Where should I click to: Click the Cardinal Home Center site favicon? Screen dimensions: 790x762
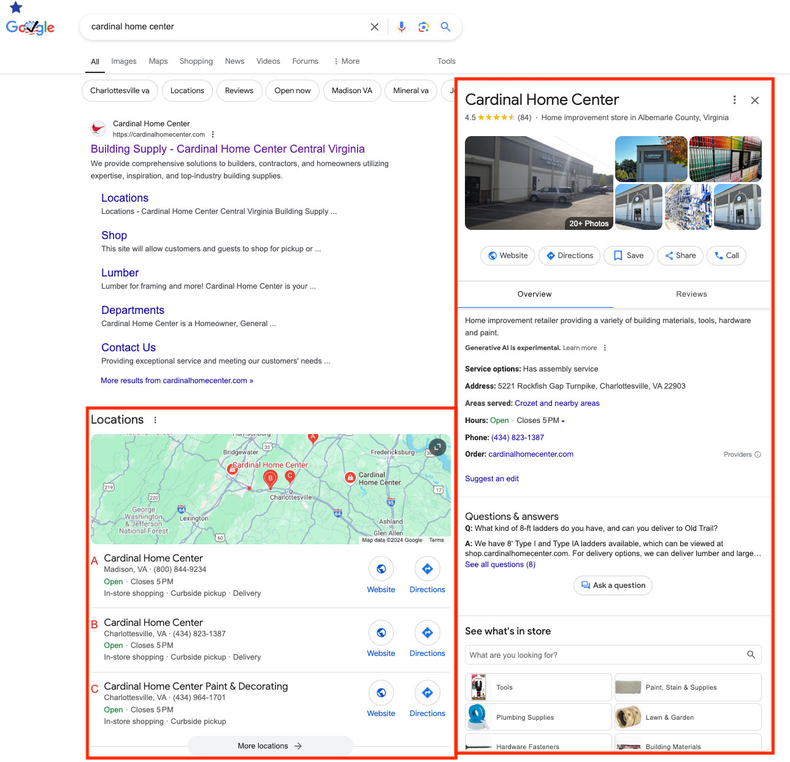[x=98, y=129]
